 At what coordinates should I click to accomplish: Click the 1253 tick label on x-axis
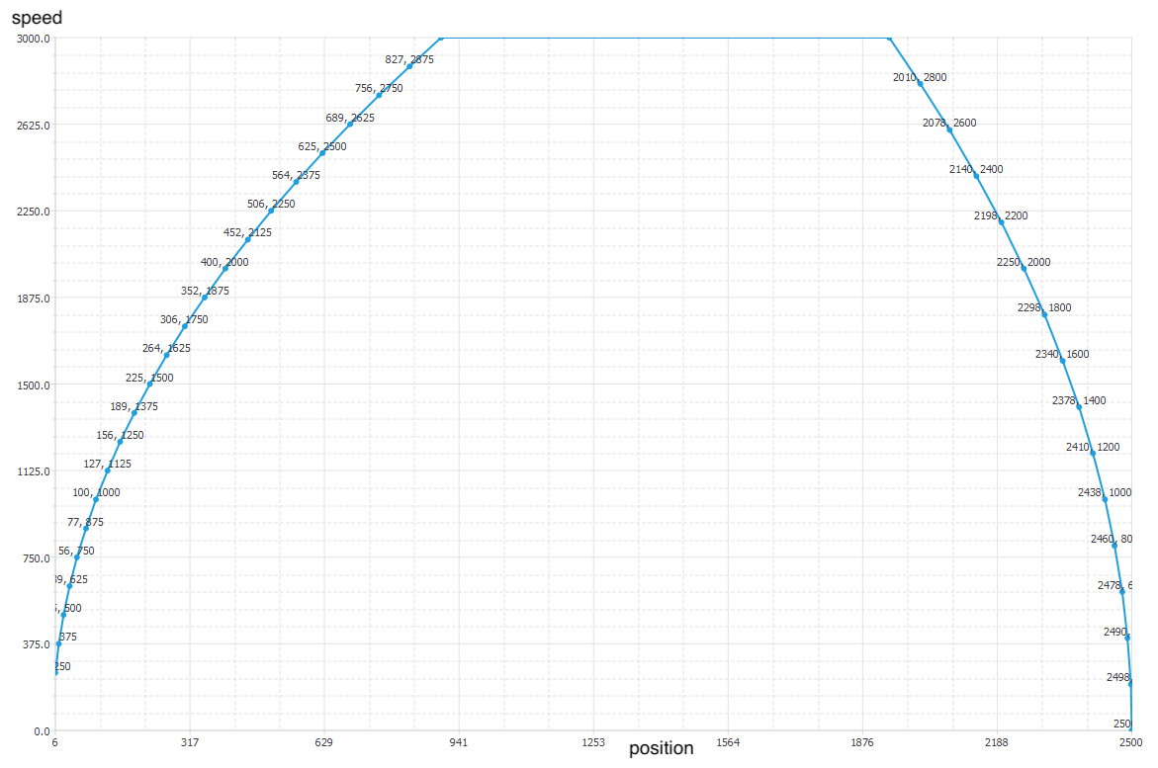(x=593, y=741)
